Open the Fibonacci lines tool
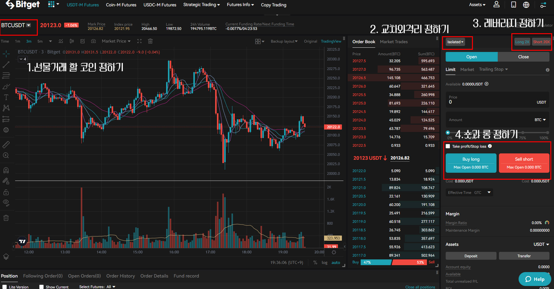Screen dimensions: 554x289 click(x=6, y=75)
